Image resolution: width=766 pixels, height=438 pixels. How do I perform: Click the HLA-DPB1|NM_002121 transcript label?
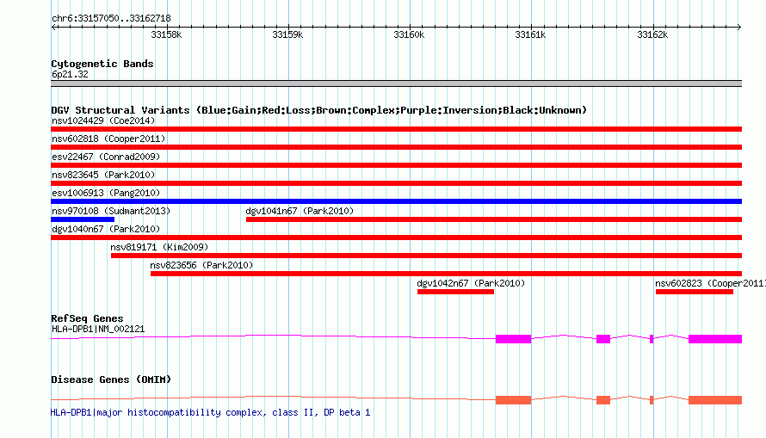pos(98,329)
